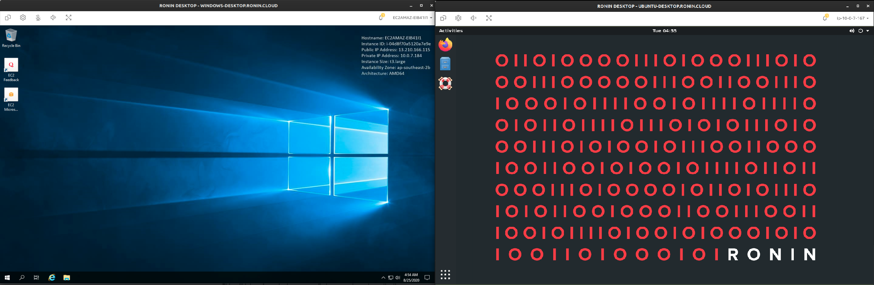Select the EC2 Feedback desktop shortcut

tap(11, 70)
